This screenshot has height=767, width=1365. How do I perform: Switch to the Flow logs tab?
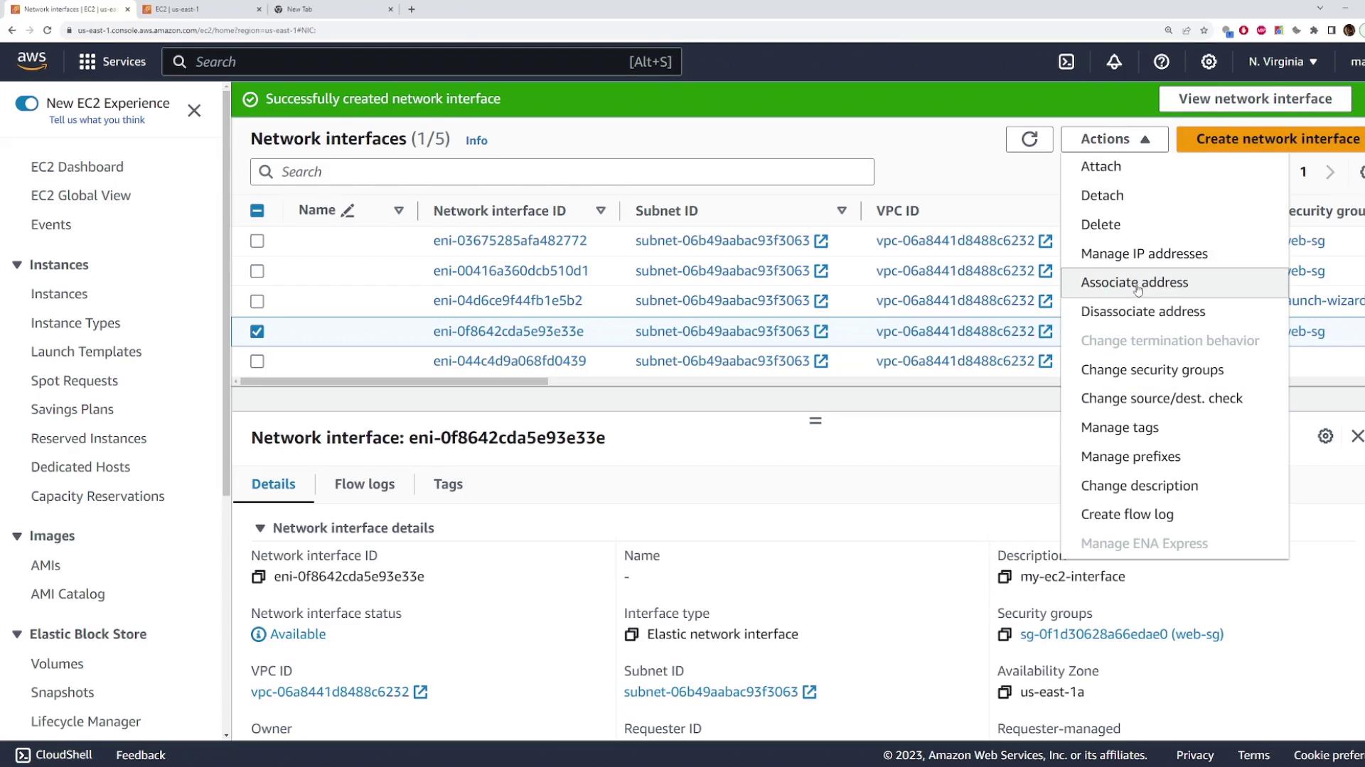pos(364,484)
